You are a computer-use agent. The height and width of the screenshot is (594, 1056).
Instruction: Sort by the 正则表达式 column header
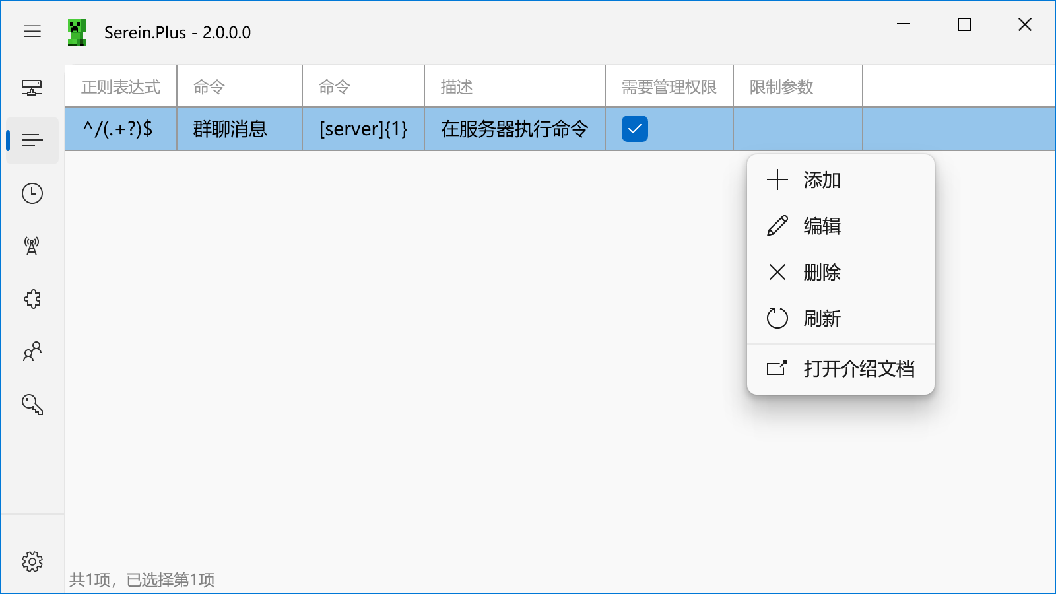click(x=121, y=86)
